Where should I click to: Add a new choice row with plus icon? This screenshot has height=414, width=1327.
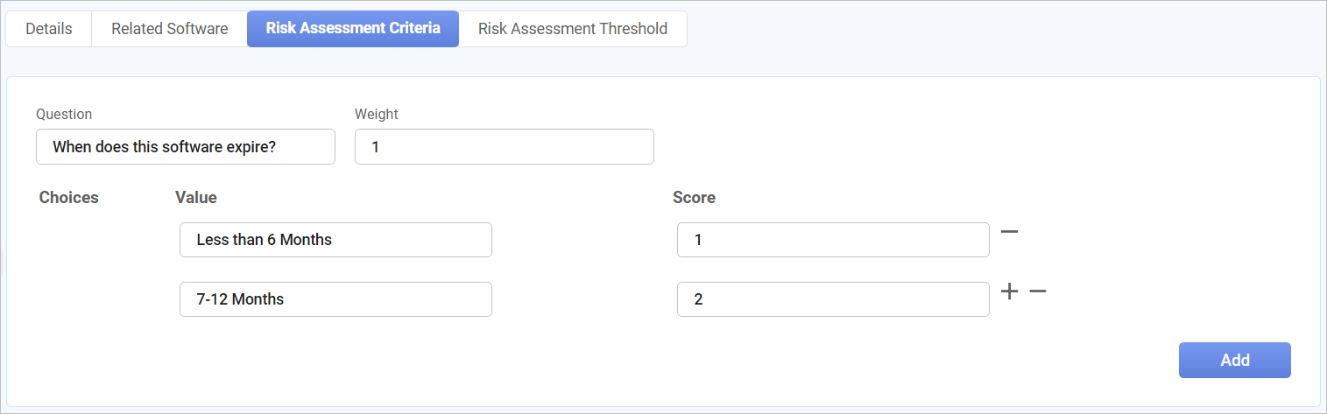pos(1010,291)
